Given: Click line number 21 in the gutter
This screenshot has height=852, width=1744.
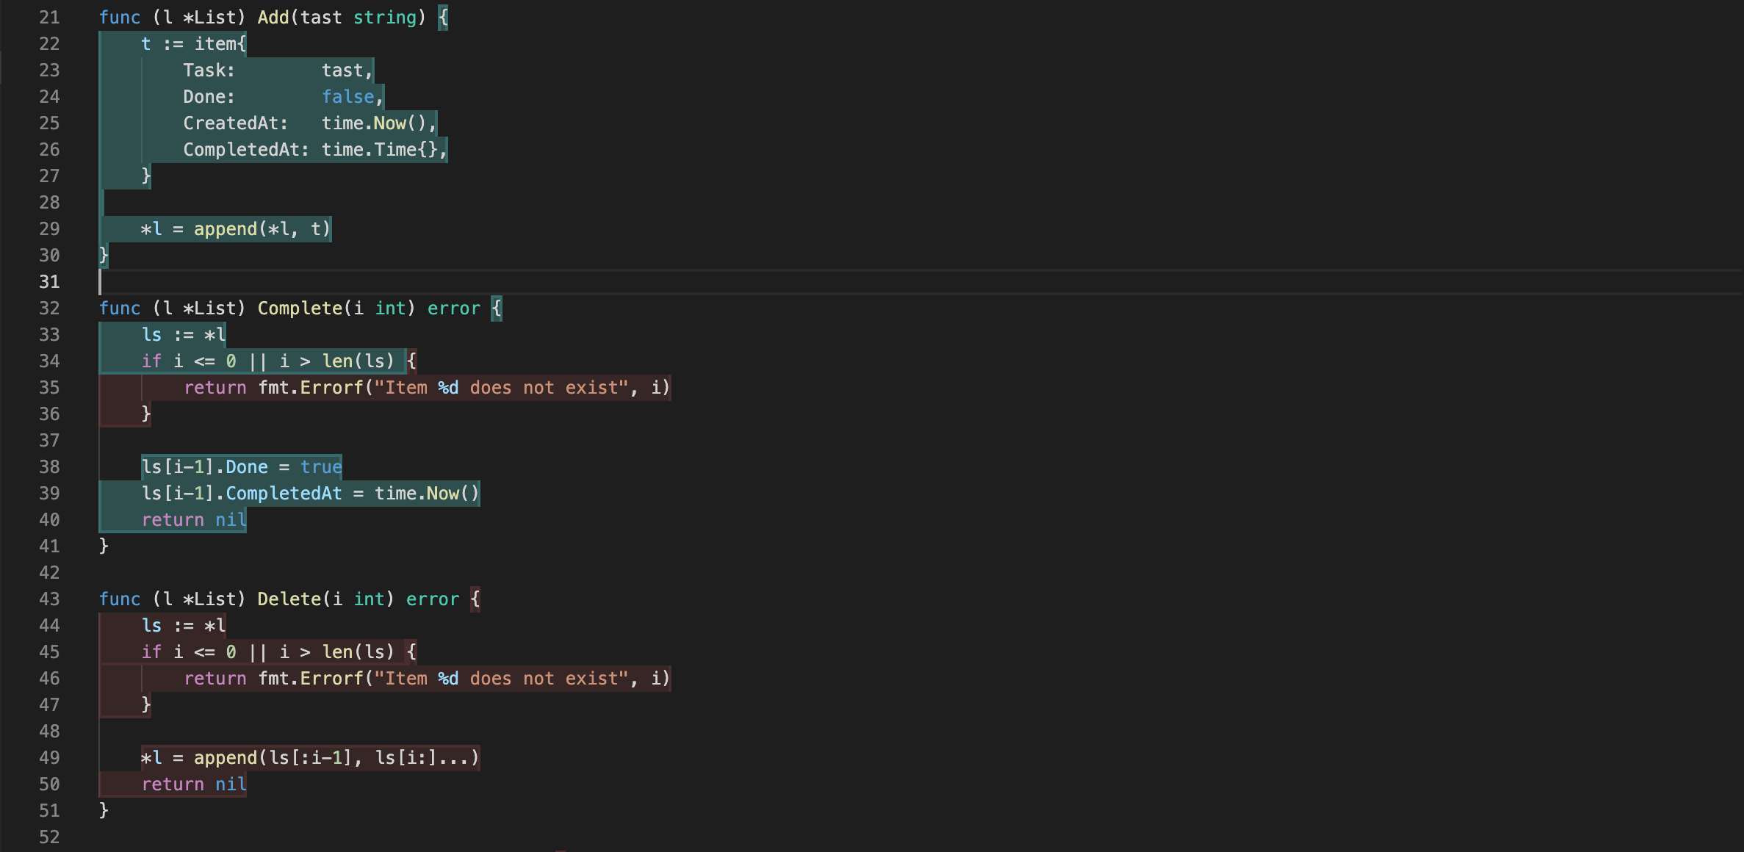Looking at the screenshot, I should [49, 18].
